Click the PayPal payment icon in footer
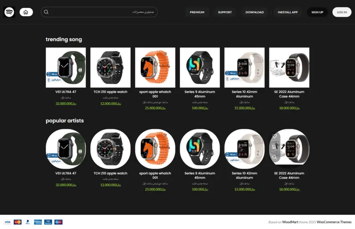Image resolution: width=355 pixels, height=229 pixels. coord(28,222)
